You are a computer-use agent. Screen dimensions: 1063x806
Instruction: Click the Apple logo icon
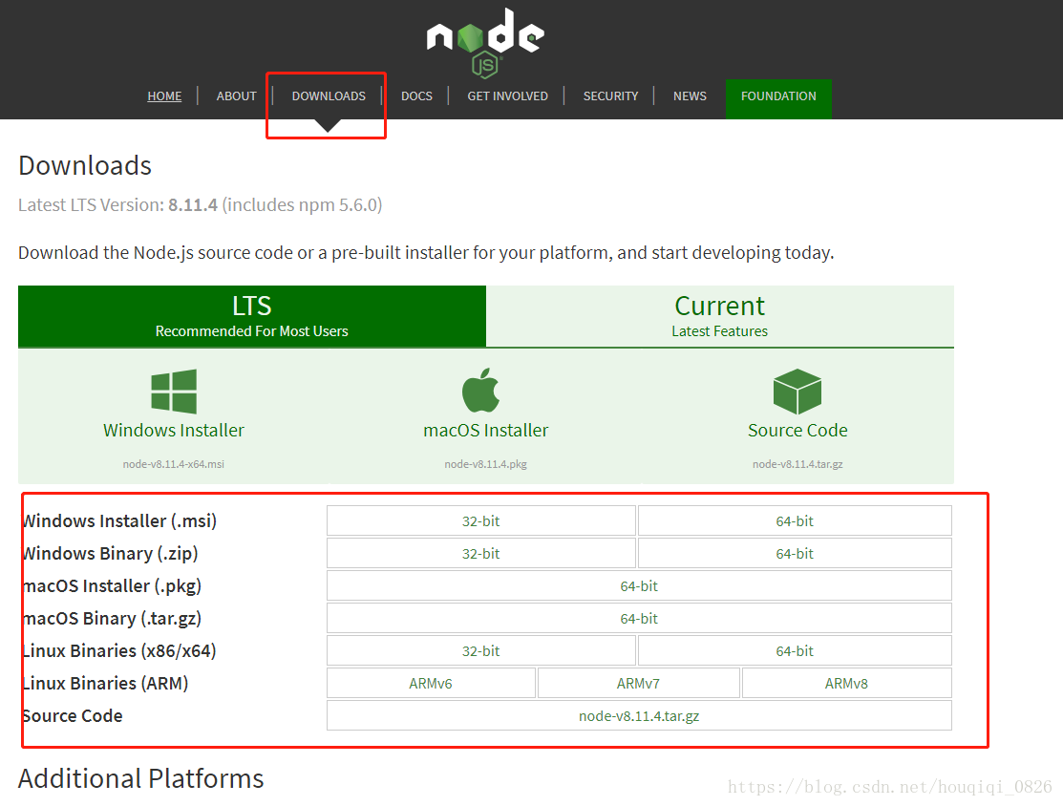point(480,390)
